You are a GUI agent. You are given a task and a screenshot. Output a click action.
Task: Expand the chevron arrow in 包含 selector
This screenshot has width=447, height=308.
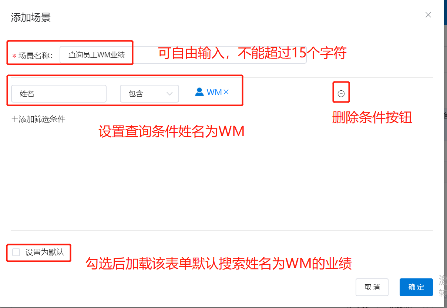click(170, 94)
